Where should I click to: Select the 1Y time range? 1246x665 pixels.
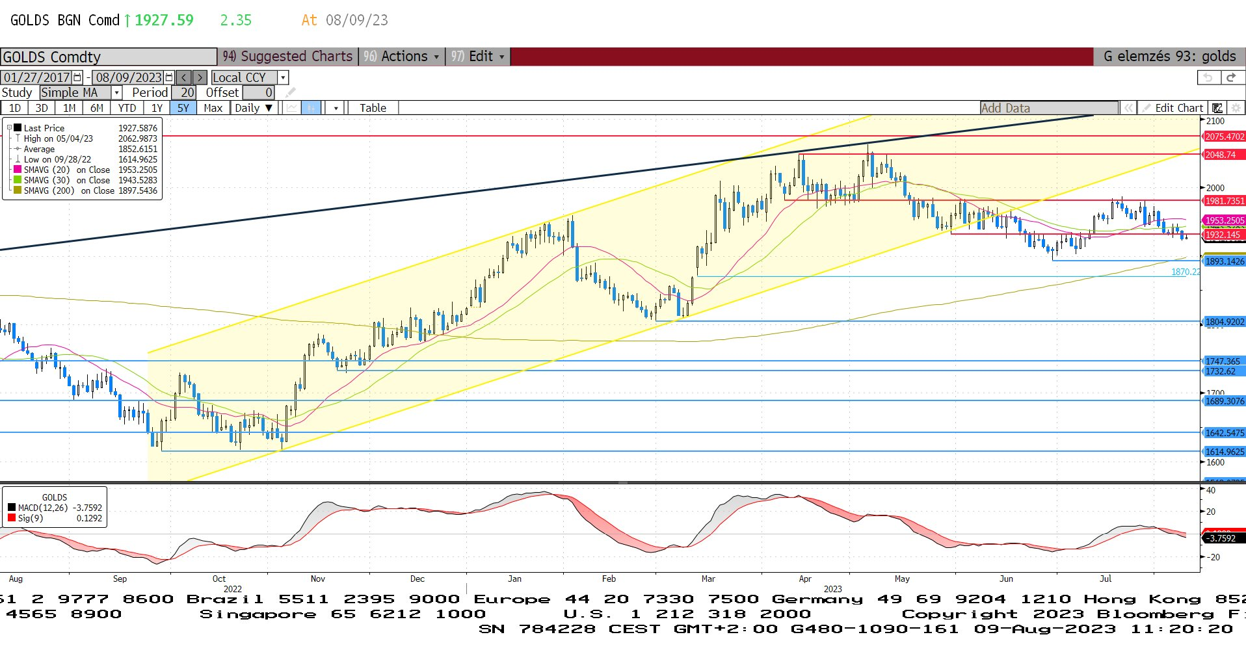pyautogui.click(x=157, y=108)
